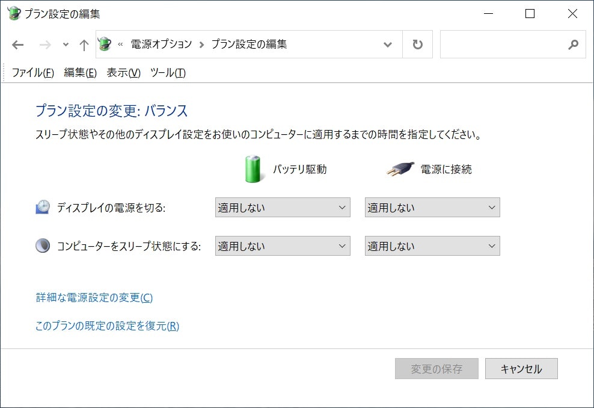Viewport: 594px width, 408px height.
Task: Expand the address bar history dropdown
Action: [388, 45]
